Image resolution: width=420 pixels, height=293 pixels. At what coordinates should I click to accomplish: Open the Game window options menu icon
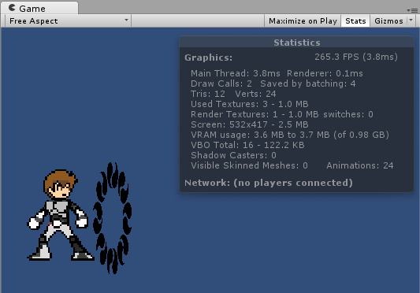click(412, 10)
